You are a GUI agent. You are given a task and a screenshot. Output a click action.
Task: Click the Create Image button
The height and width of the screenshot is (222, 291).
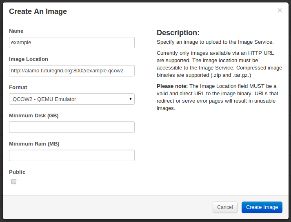click(262, 207)
